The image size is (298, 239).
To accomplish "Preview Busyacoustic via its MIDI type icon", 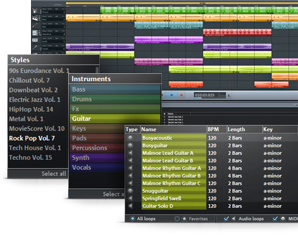I will click(x=130, y=138).
